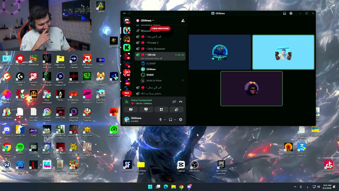Viewport: 339px width, 191px height.
Task: Open the Mosaab-Music text channel
Action: 150,31
